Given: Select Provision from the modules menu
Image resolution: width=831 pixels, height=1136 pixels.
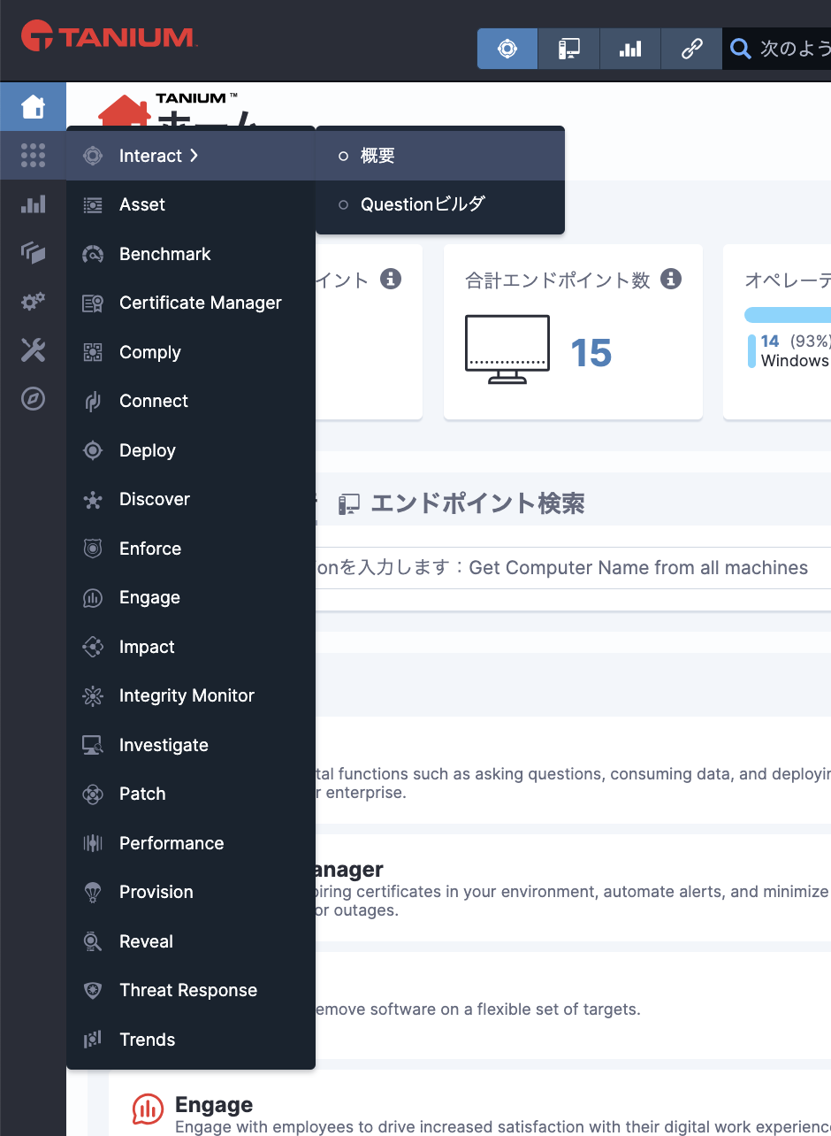Looking at the screenshot, I should click(x=191, y=892).
